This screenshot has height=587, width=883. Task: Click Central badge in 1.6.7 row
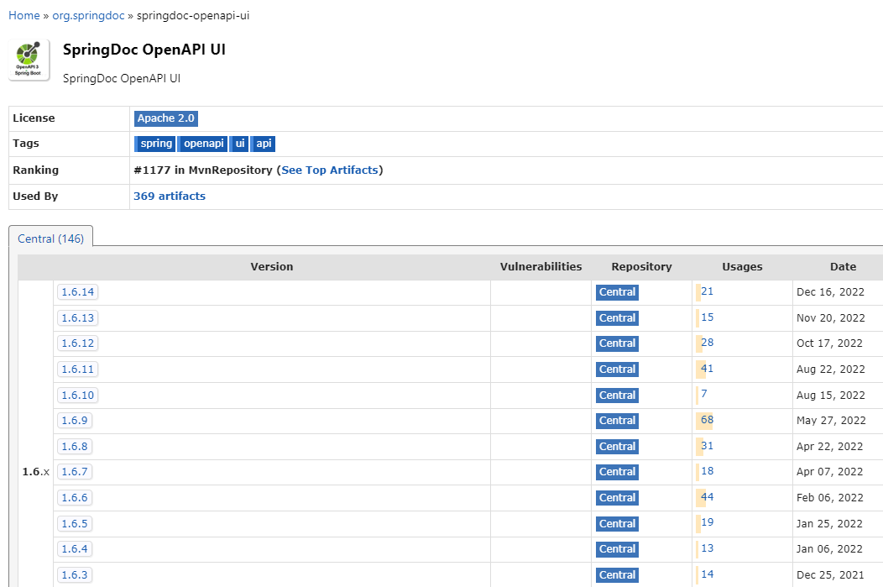coord(617,472)
